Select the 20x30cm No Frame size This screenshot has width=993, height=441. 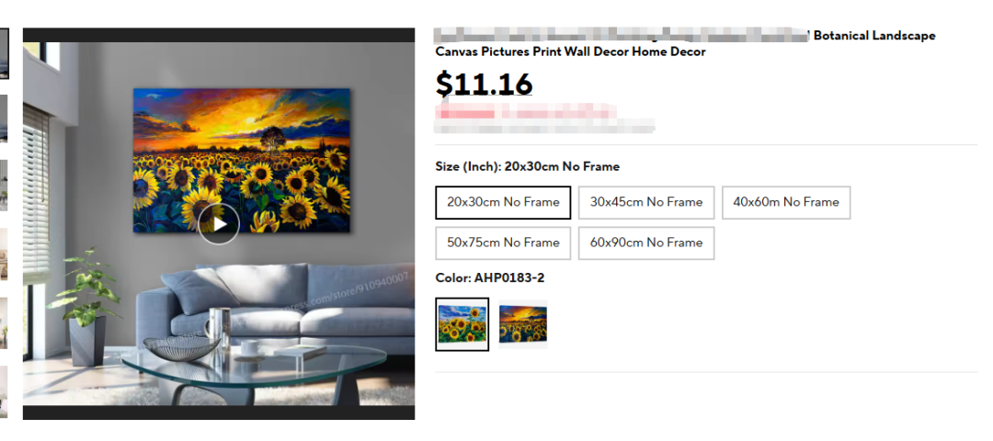click(503, 202)
